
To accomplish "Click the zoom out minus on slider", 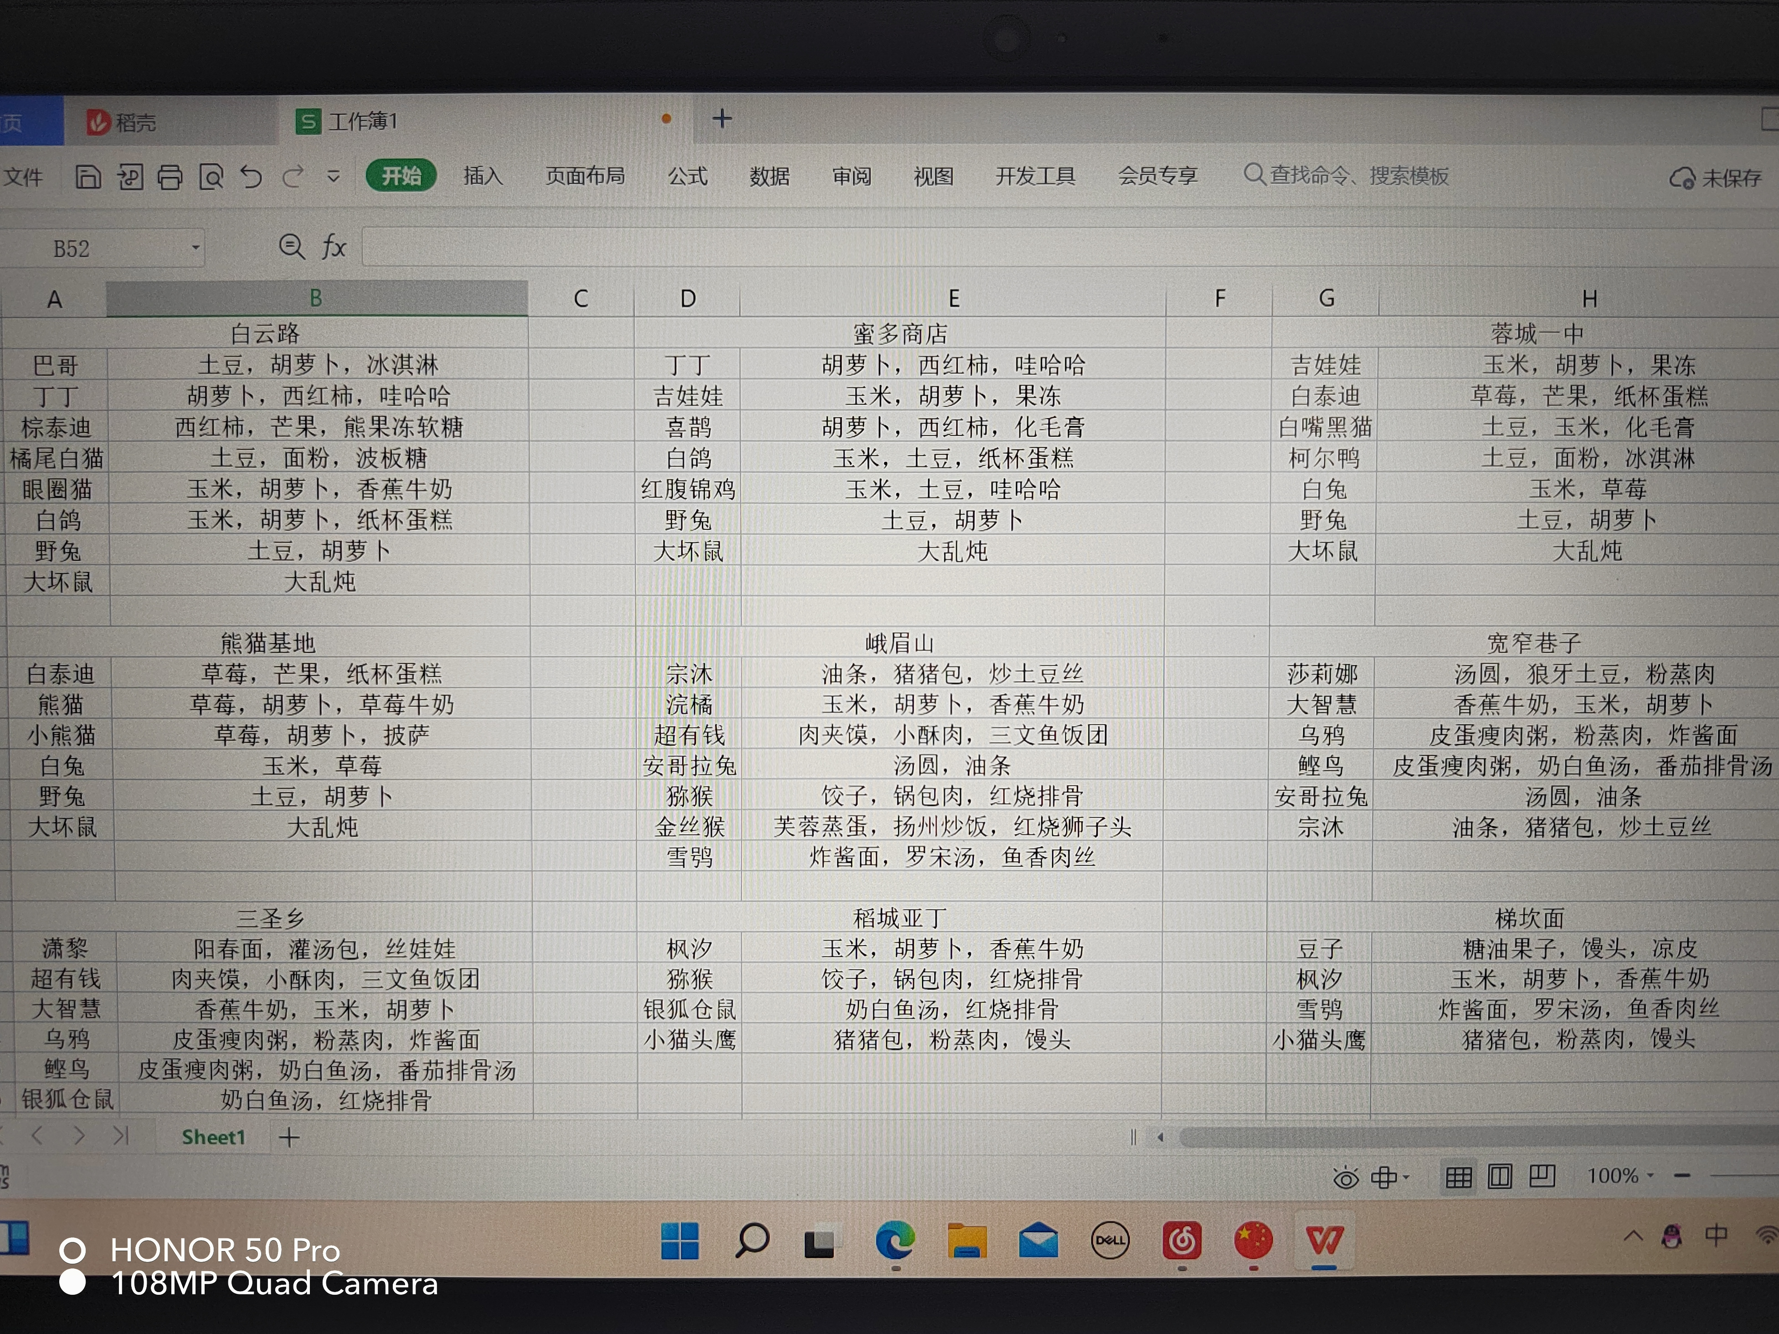I will 1681,1175.
